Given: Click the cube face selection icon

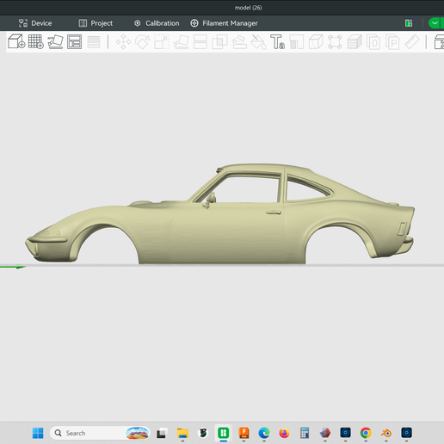Looking at the screenshot, I should pyautogui.click(x=316, y=42).
